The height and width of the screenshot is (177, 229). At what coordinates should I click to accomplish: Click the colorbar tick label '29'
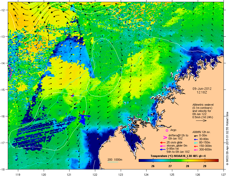click(x=205, y=166)
